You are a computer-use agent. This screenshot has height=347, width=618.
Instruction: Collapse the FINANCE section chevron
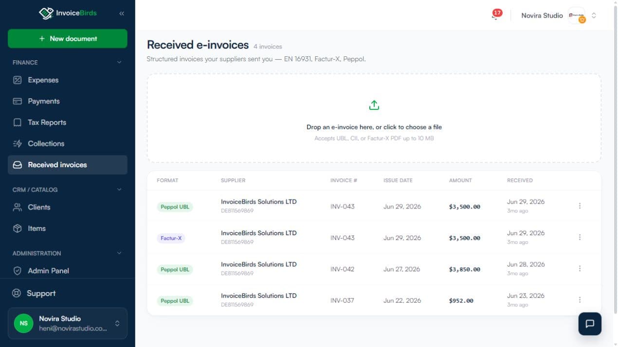[119, 62]
